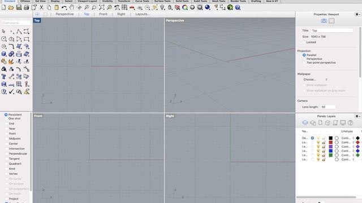Image resolution: width=362 pixels, height=203 pixels.
Task: Select Perspective projection radio button
Action: click(304, 59)
